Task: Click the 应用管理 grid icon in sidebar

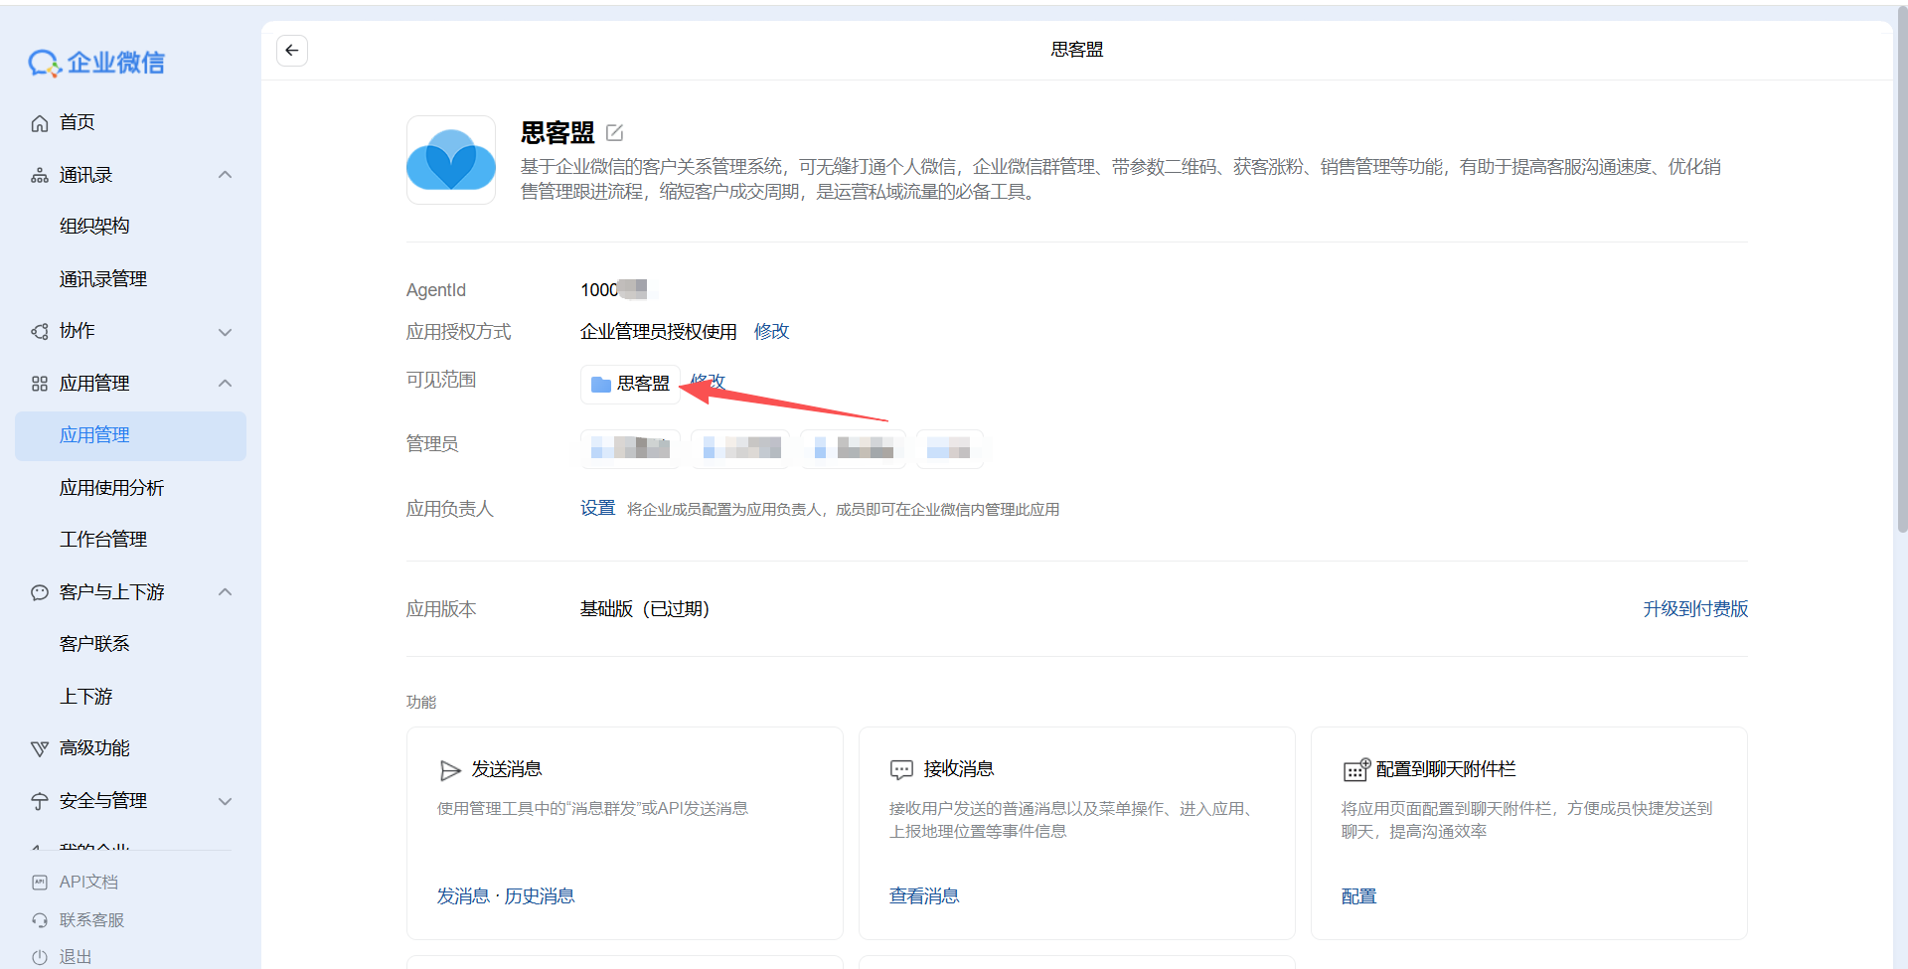Action: pos(40,384)
